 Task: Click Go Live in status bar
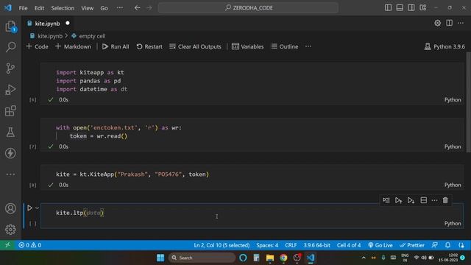(x=380, y=245)
